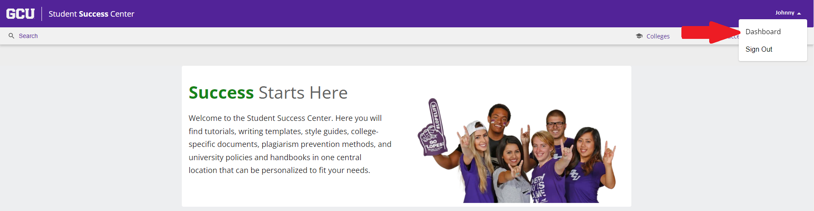Click the search magnifier icon

point(12,36)
